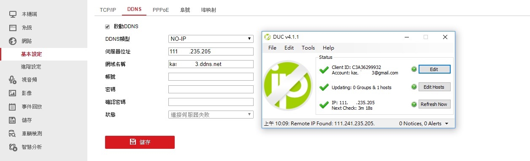This screenshot has height=161, width=530.
Task: Click the audio/video microphone icon
Action: click(x=13, y=80)
